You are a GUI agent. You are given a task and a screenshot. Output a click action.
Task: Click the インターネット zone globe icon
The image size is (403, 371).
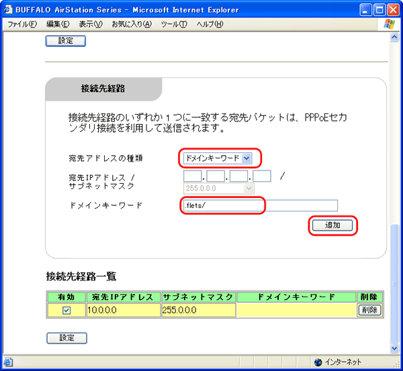[318, 362]
